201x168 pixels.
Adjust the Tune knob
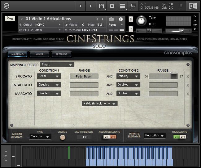click(141, 21)
